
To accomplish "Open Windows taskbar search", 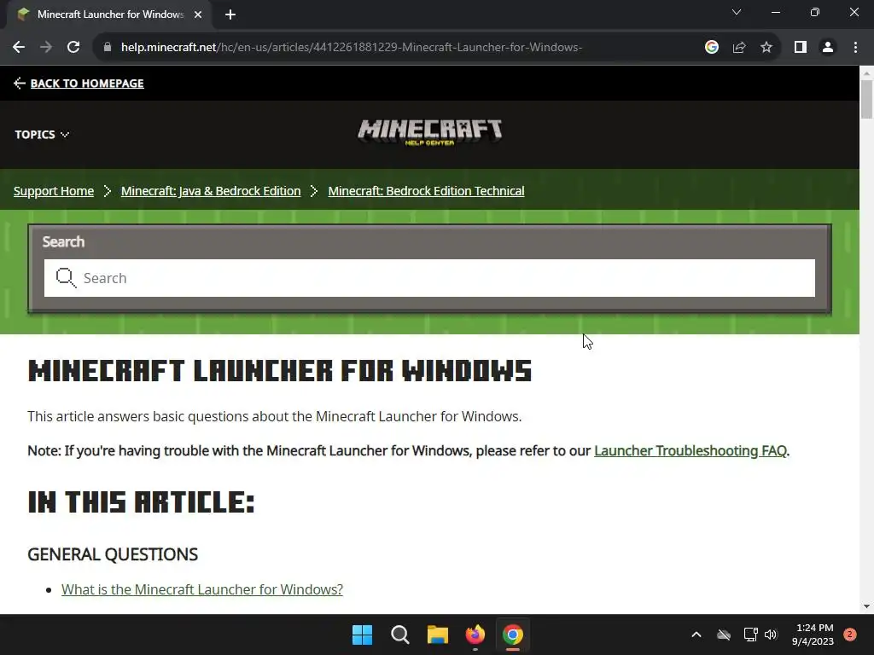I will [399, 635].
